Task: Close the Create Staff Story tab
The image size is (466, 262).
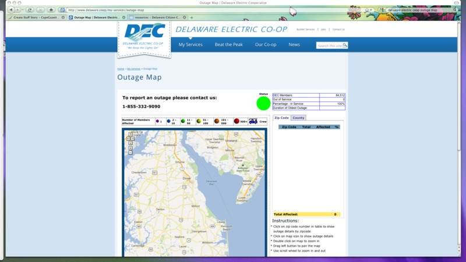Action: coord(63,17)
